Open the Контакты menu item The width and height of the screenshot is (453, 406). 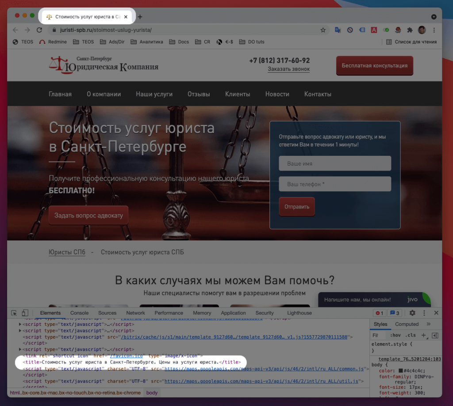coord(318,94)
